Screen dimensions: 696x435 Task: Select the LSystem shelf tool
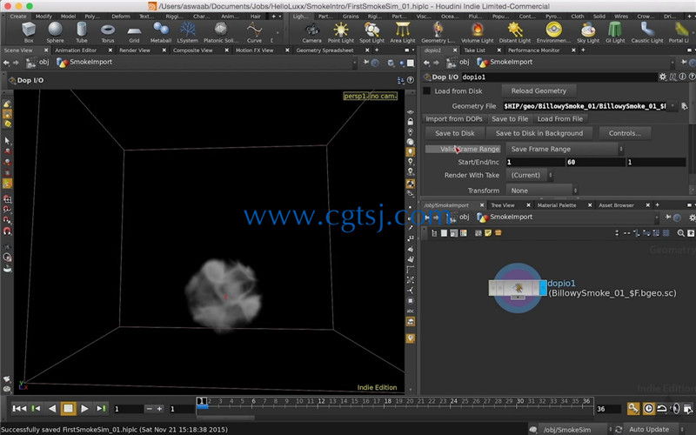tap(187, 32)
